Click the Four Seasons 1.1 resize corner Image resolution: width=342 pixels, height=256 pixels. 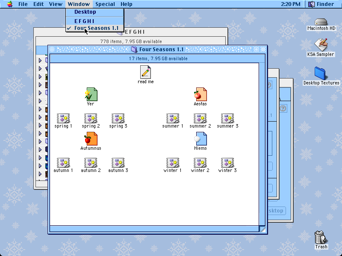tap(262, 229)
